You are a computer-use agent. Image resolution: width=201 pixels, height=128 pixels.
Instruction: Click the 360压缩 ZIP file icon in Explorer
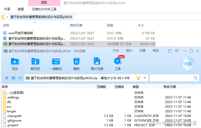click(x=5, y=44)
